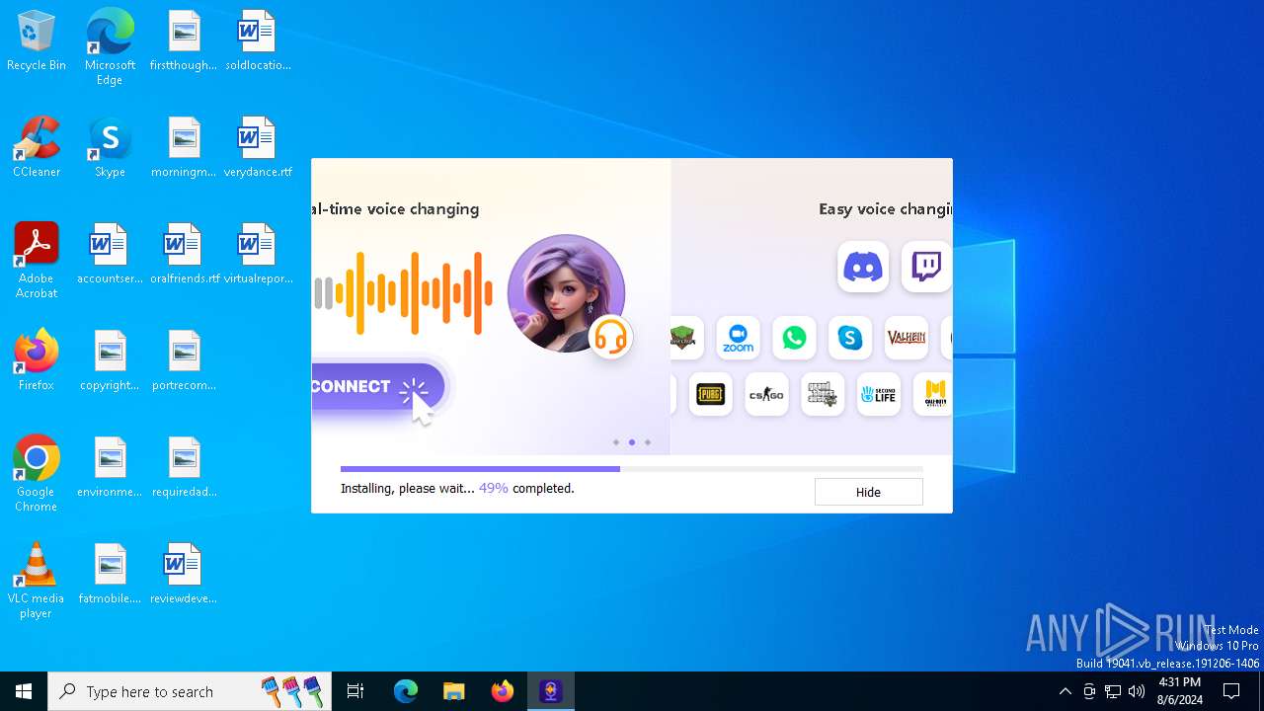
Task: Select the accountser... desktop file
Action: 110,254
